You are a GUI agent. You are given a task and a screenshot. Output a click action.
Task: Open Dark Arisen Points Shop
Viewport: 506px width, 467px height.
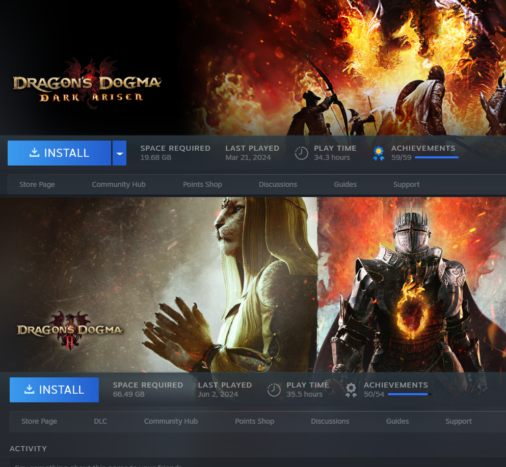point(202,184)
